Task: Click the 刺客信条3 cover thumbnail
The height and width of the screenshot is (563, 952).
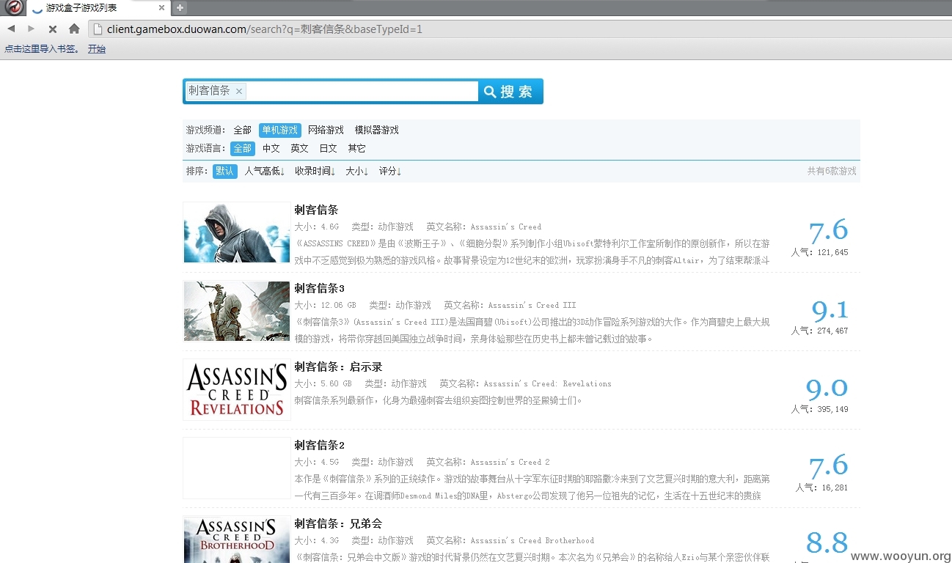Action: [236, 311]
